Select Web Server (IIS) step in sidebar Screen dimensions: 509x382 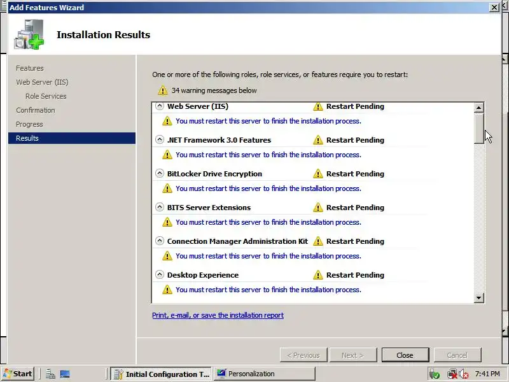[x=42, y=82]
